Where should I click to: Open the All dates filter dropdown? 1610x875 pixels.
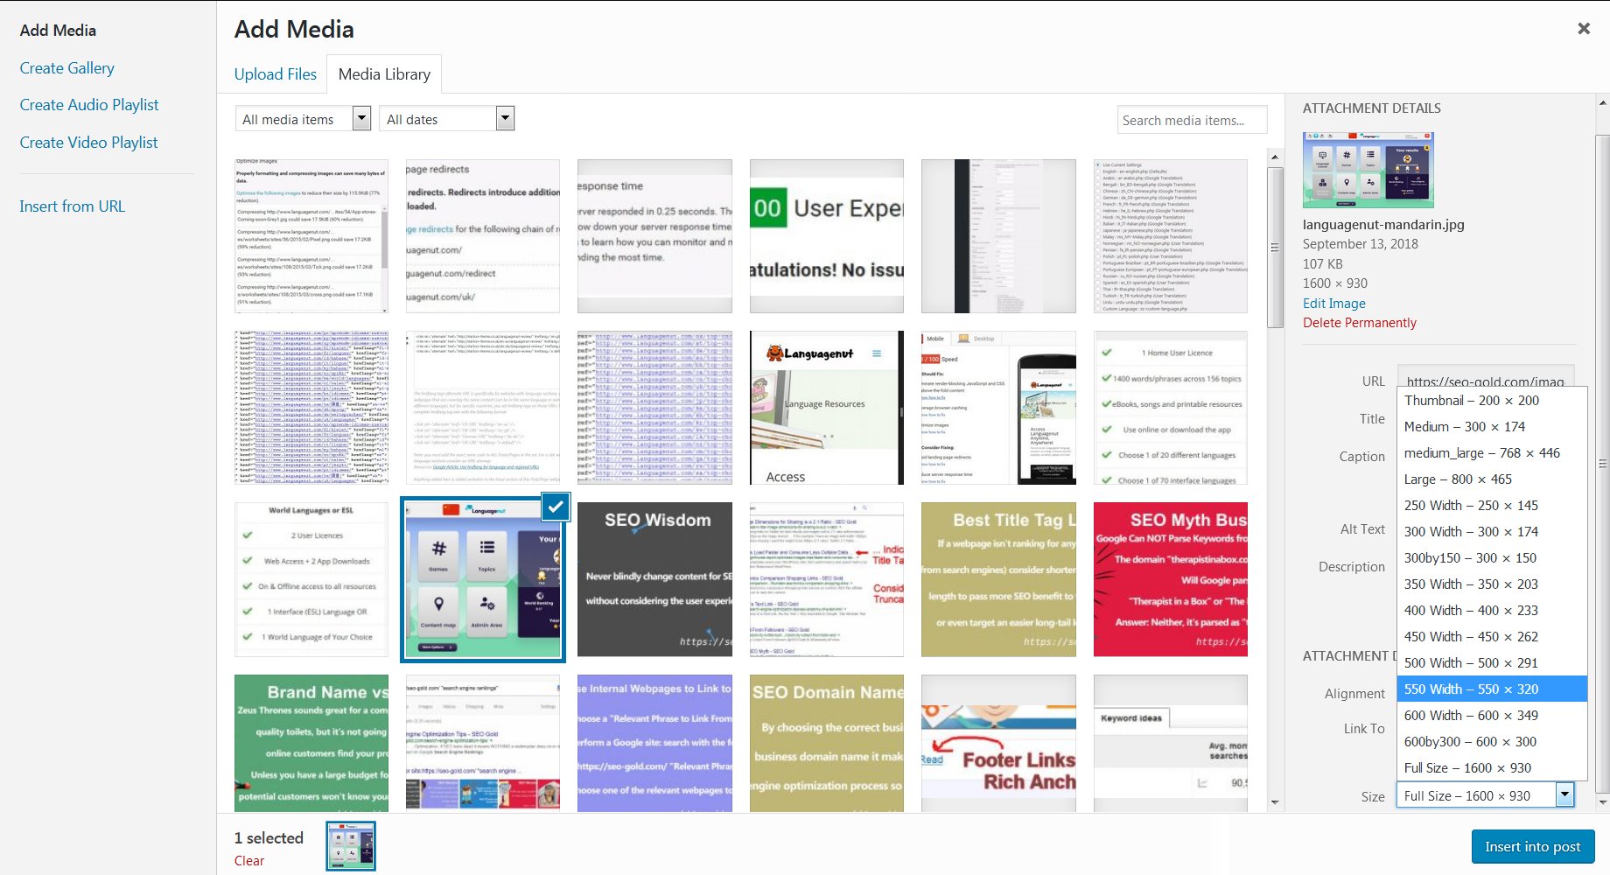(x=446, y=119)
